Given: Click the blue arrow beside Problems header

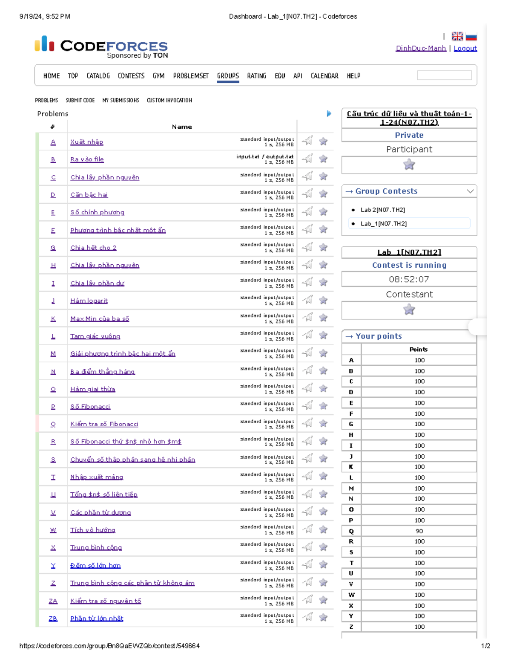Looking at the screenshot, I should tap(329, 113).
